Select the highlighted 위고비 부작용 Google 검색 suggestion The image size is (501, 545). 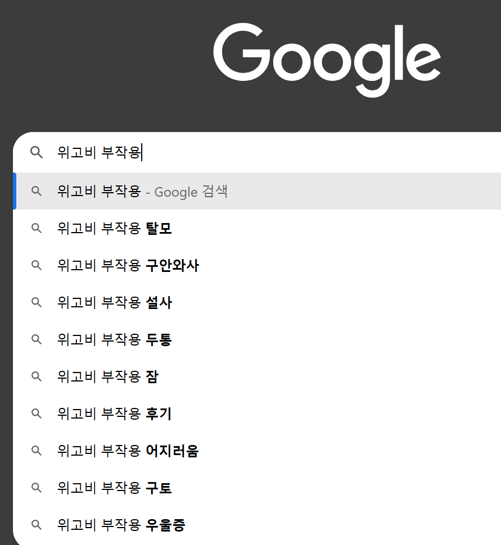coord(142,191)
